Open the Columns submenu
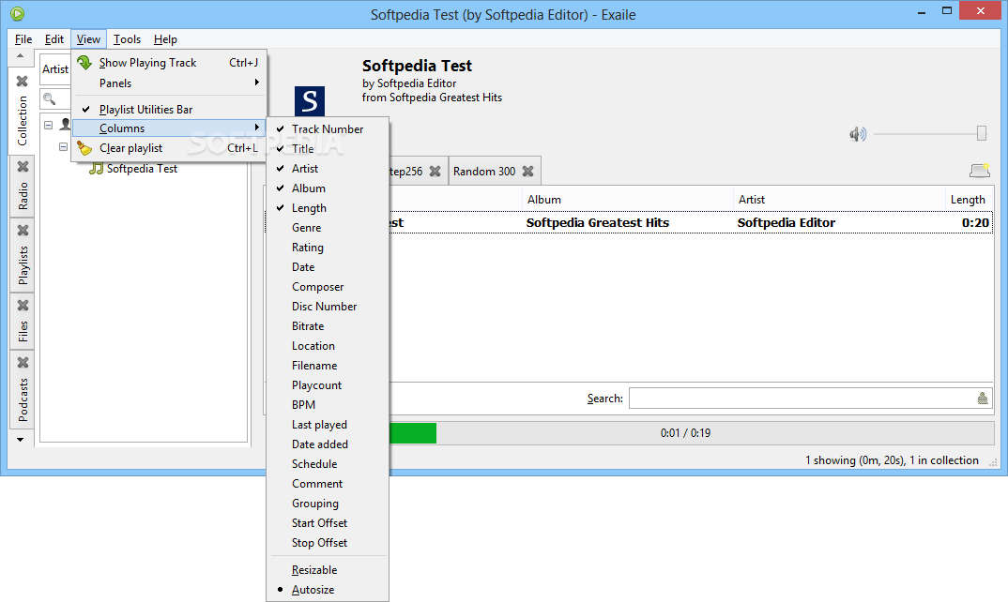The image size is (1008, 602). tap(169, 128)
